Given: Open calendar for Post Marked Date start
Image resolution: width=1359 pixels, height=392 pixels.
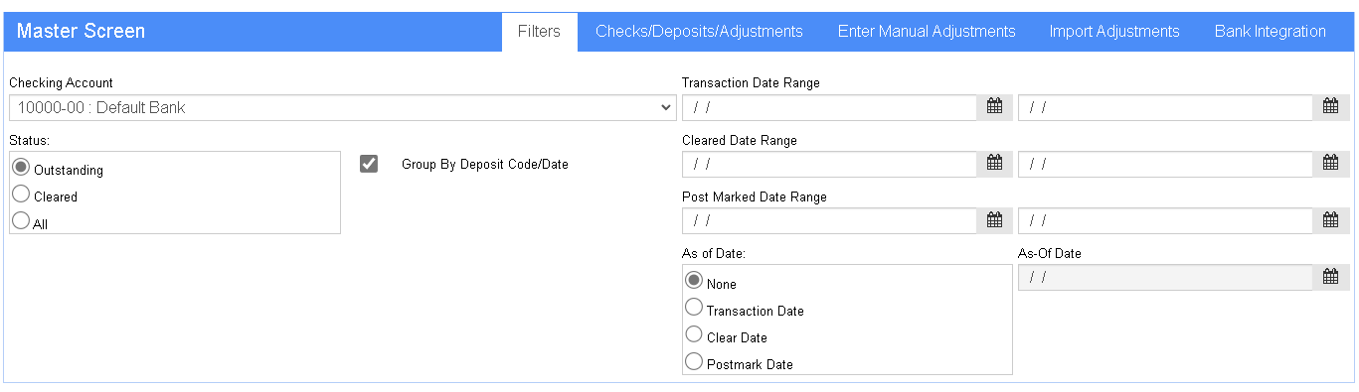Looking at the screenshot, I should pyautogui.click(x=994, y=220).
